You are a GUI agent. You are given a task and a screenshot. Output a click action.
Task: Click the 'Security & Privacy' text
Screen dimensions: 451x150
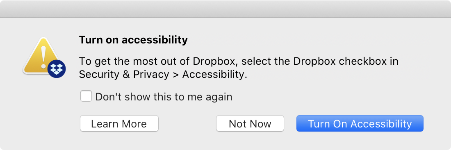tap(124, 75)
